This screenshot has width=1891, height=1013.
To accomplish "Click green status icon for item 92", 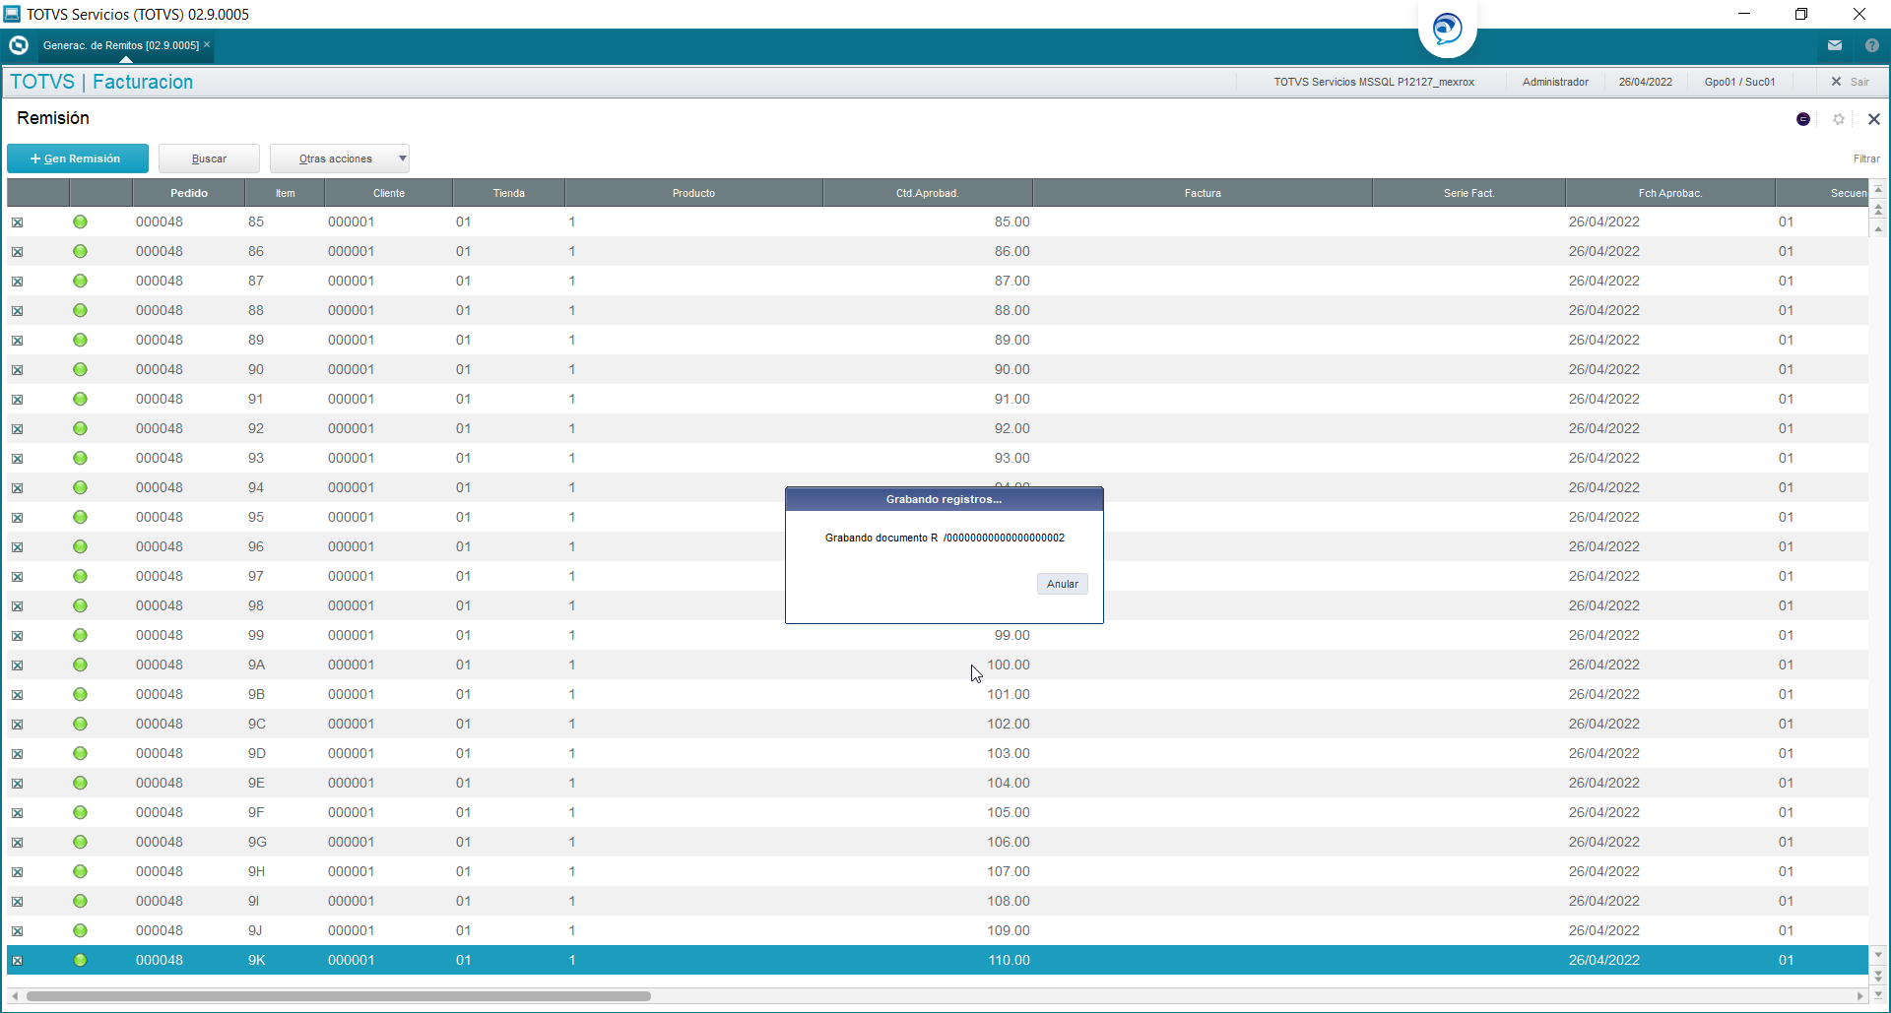I will coord(80,428).
